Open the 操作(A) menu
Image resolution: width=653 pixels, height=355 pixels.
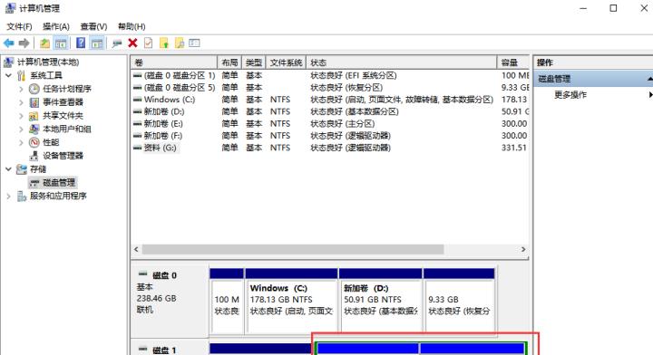56,26
